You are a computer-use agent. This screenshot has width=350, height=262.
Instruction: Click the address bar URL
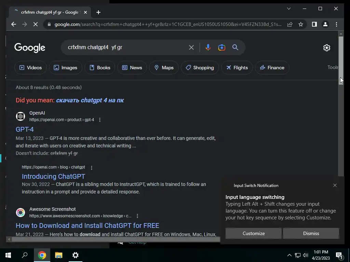[x=168, y=24]
